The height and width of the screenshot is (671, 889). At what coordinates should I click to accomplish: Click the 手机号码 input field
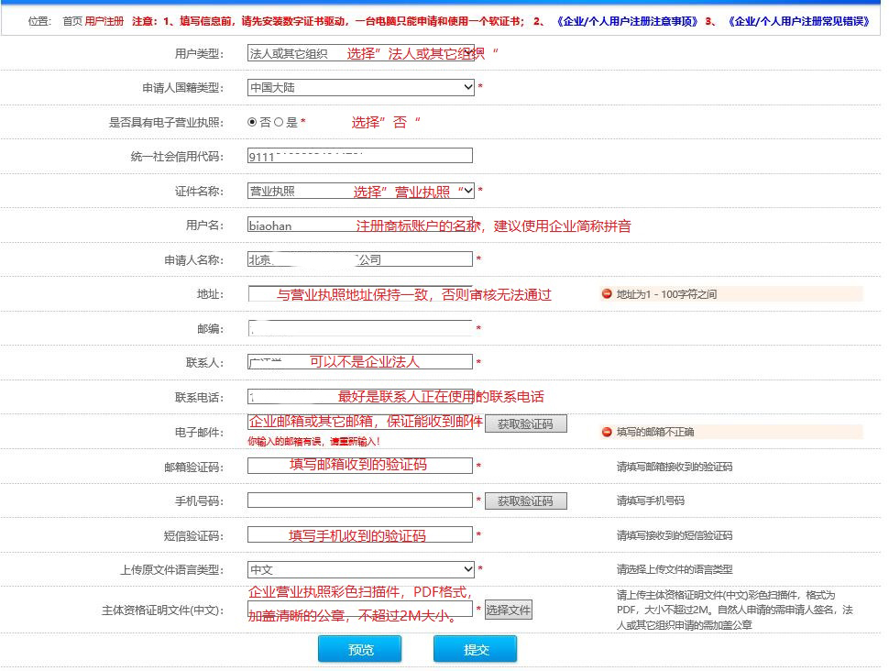coord(359,500)
